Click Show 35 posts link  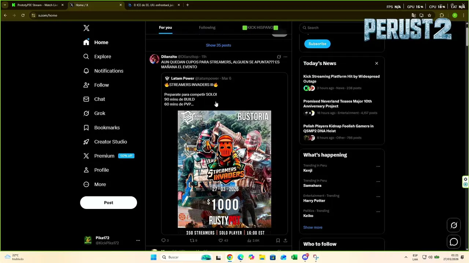point(218,45)
